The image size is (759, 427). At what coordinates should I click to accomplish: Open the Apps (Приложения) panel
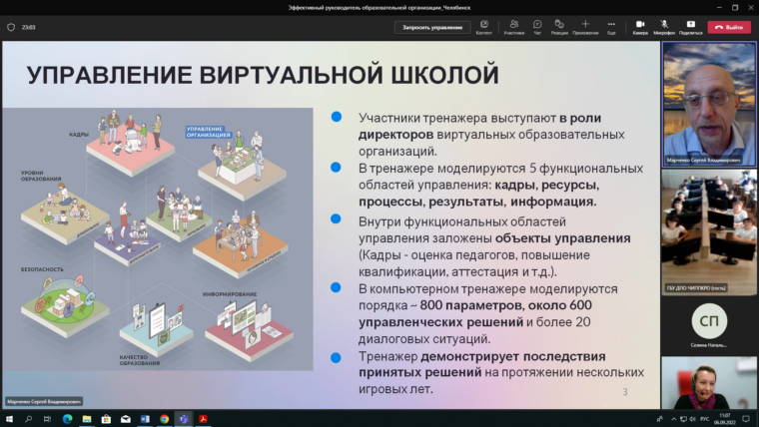pos(585,27)
